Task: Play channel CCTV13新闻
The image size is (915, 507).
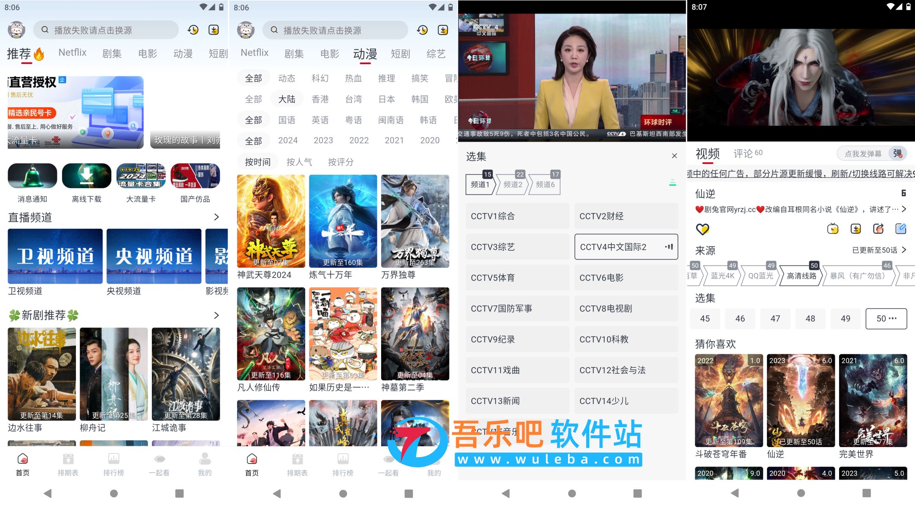Action: pos(517,401)
